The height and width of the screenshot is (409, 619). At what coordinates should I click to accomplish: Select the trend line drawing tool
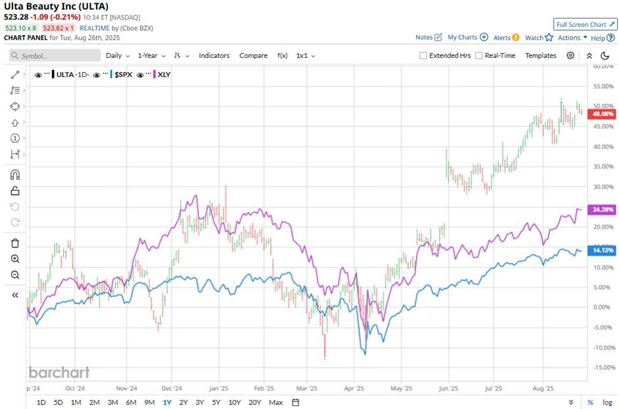point(15,74)
